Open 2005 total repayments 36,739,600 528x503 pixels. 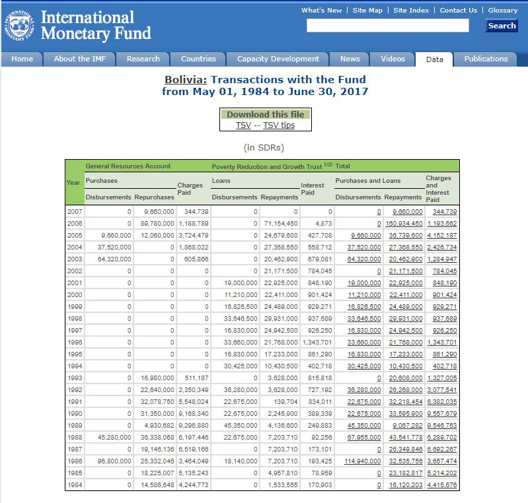coord(406,236)
